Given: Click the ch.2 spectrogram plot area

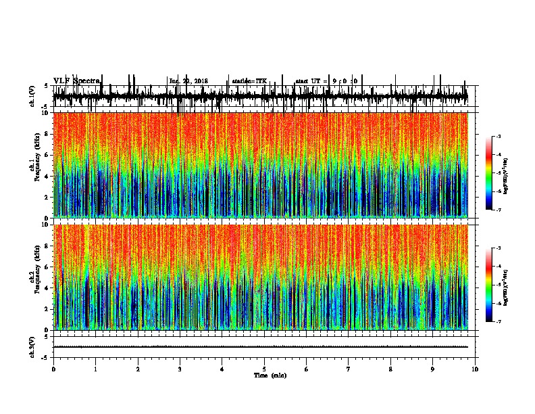Looking at the screenshot, I should pyautogui.click(x=261, y=277).
